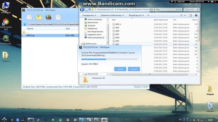Select dt0b file in Explorer
This screenshot has height=122, width=218.
[117, 31]
